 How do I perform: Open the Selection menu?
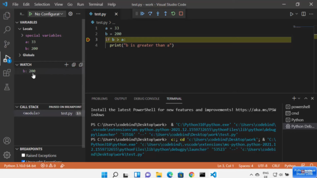pos(42,4)
